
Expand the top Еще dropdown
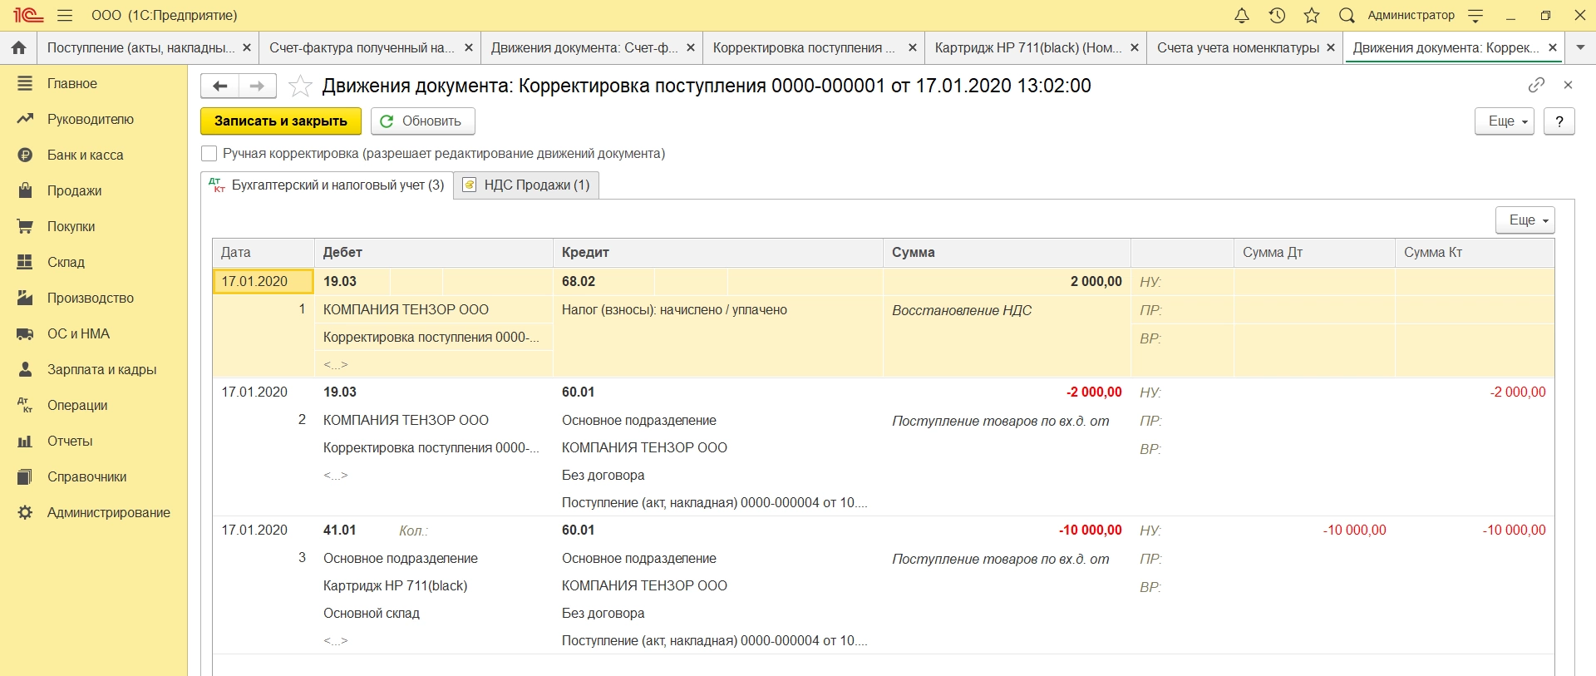1504,121
